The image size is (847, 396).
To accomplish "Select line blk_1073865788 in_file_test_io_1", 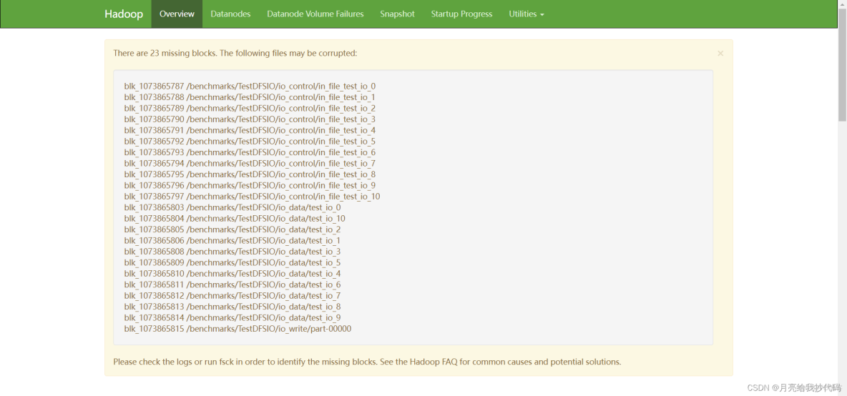I will pyautogui.click(x=250, y=97).
